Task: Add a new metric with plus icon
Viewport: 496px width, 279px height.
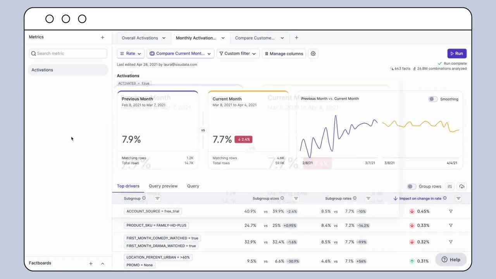Action: coord(103,38)
